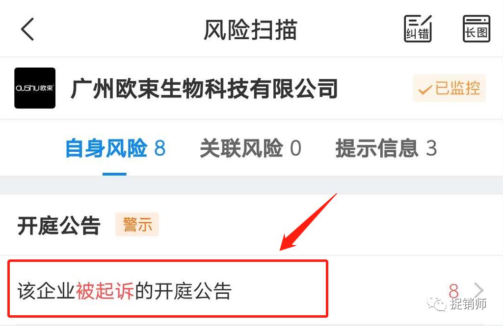Click company name 广州欧束生物科技有限公司
Viewport: 503px width, 326px height.
point(204,89)
